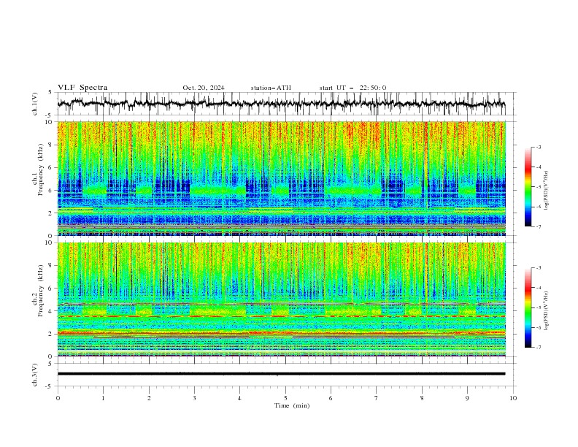578x447 pixels.
Task: Click time axis tick label "5"
Action: point(285,398)
